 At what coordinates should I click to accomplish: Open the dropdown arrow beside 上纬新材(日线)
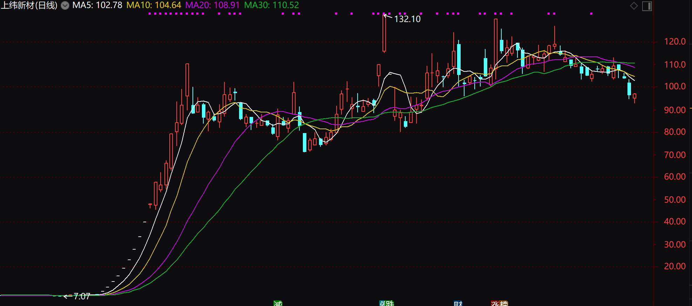(x=65, y=5)
